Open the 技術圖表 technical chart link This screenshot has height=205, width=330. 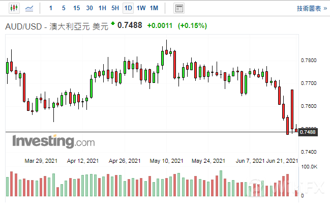coord(309,8)
